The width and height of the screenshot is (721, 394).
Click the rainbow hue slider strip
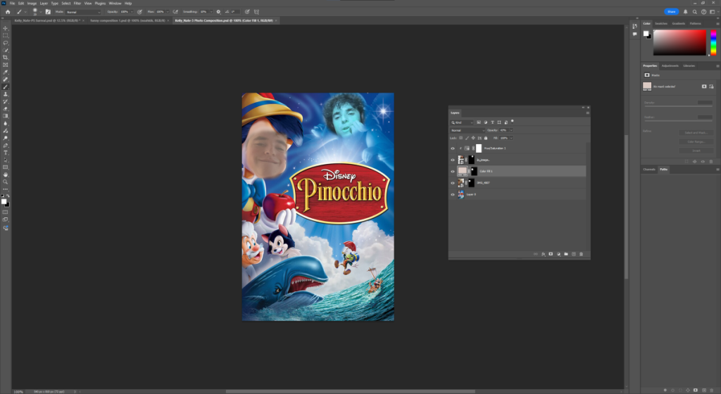[713, 42]
